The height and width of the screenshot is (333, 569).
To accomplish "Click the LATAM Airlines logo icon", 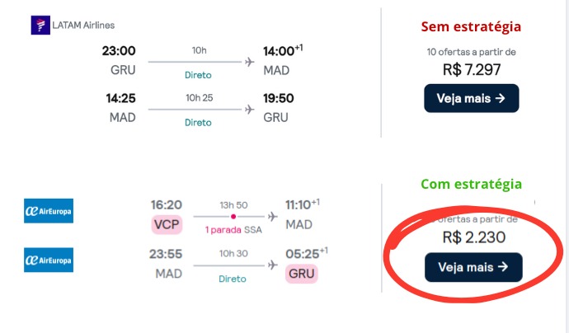I will pos(40,25).
